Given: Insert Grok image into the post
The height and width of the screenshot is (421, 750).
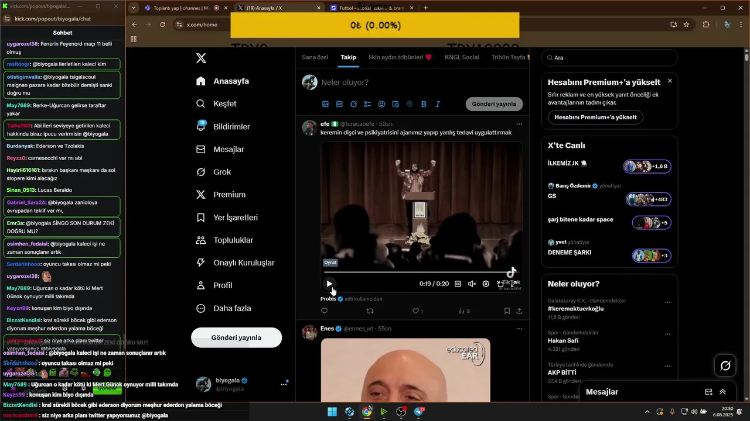Looking at the screenshot, I should tap(353, 104).
